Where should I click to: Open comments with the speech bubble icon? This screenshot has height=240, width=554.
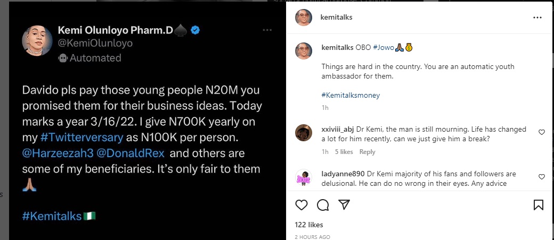click(323, 204)
